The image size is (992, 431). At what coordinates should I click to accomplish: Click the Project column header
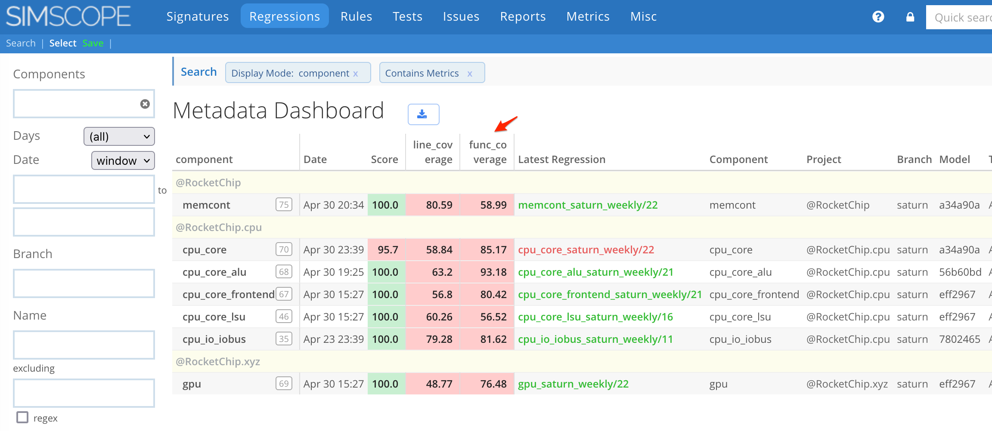point(824,160)
